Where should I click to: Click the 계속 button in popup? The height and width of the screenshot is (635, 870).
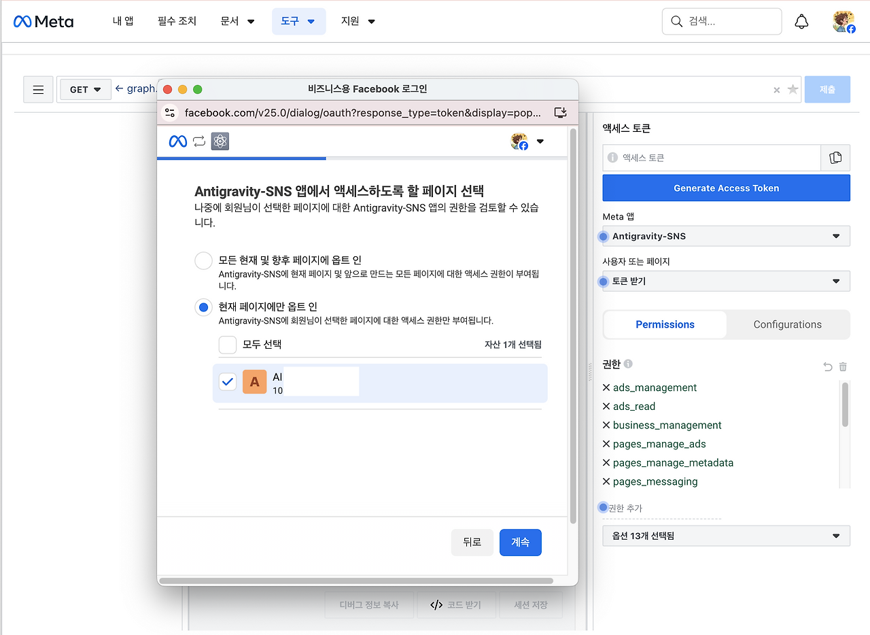(521, 543)
